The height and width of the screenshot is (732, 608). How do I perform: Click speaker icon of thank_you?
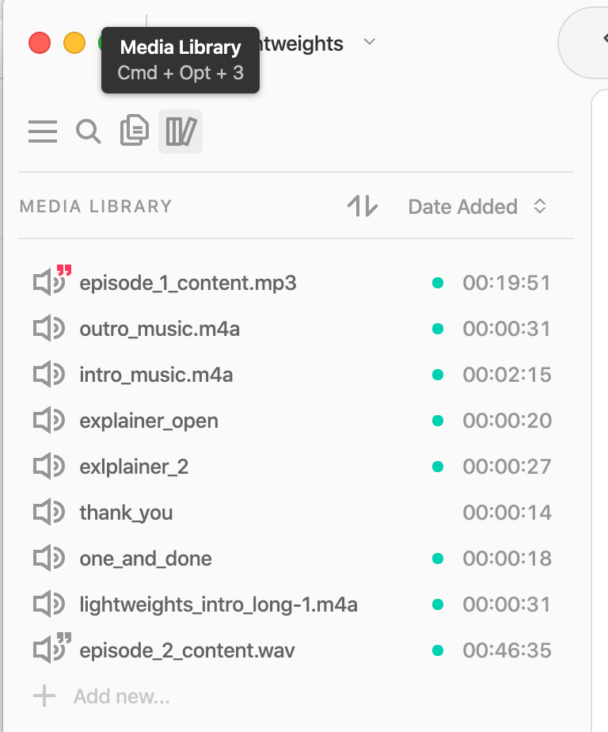tap(49, 512)
